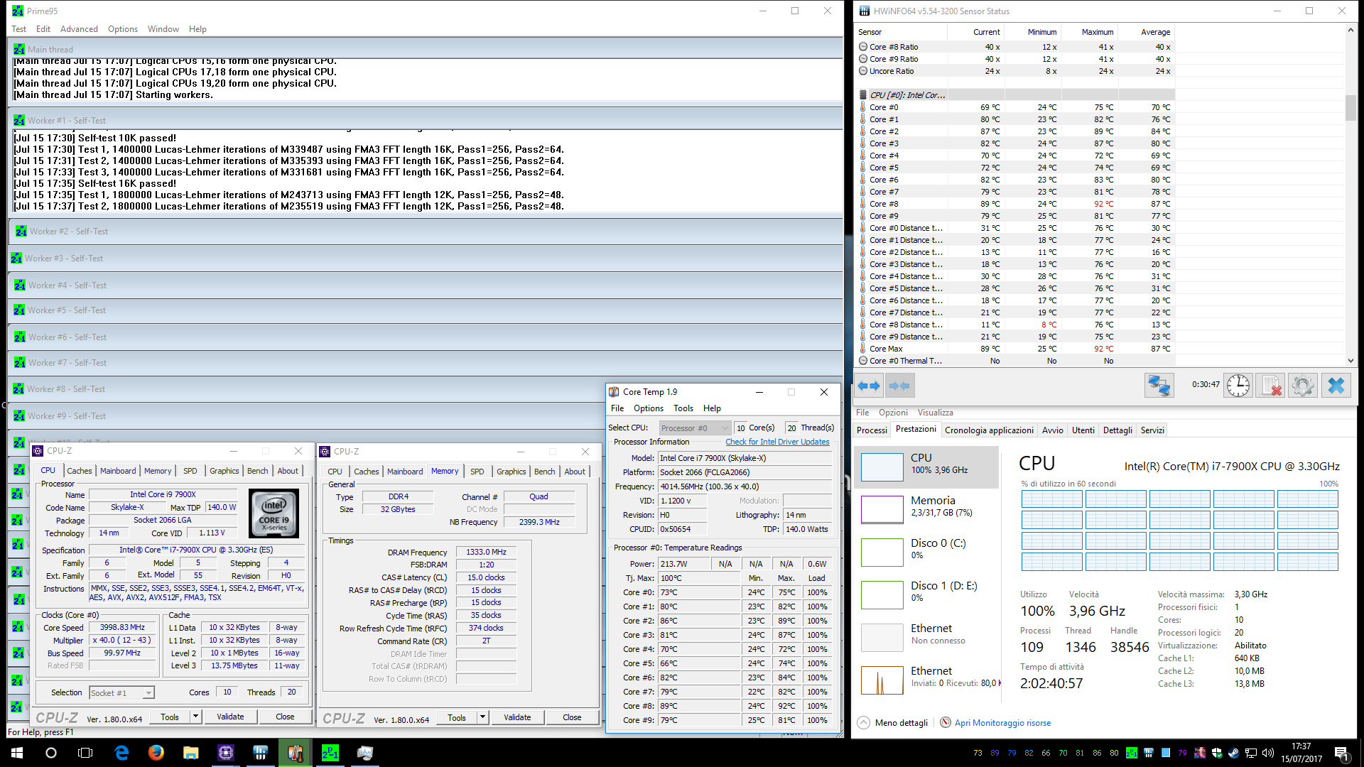Image resolution: width=1364 pixels, height=767 pixels.
Task: Click Steam icon in system tray
Action: pyautogui.click(x=1234, y=753)
